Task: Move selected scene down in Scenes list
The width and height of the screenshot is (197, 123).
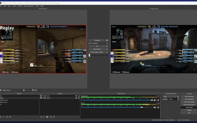Action: (10, 117)
